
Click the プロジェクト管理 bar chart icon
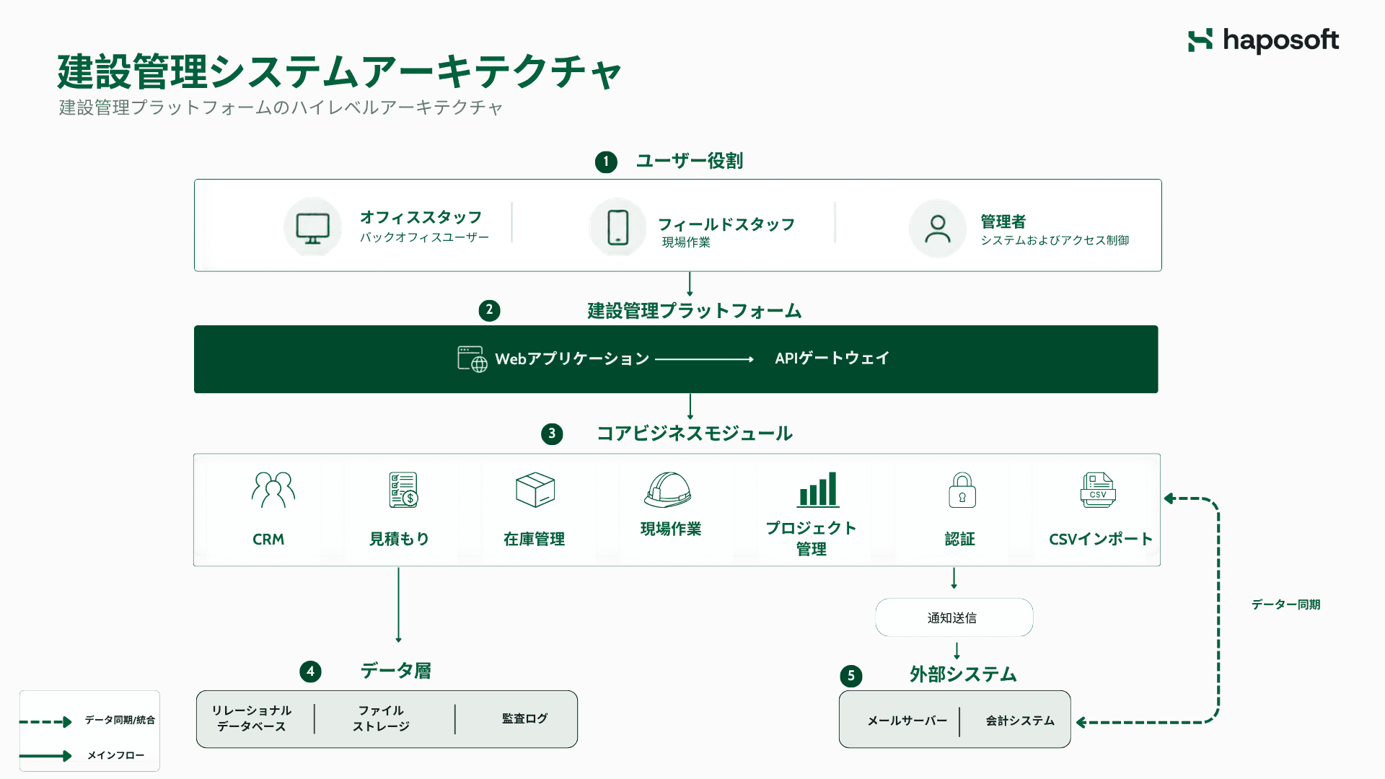tap(818, 489)
